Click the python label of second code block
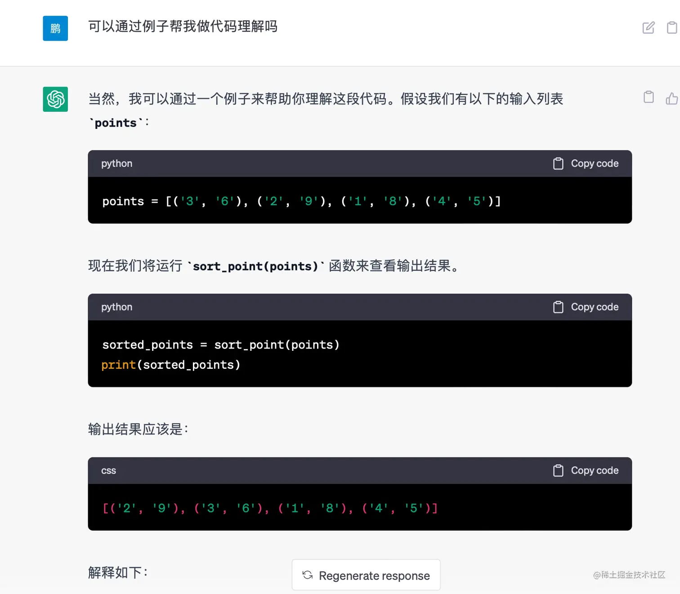The image size is (680, 594). 117,307
